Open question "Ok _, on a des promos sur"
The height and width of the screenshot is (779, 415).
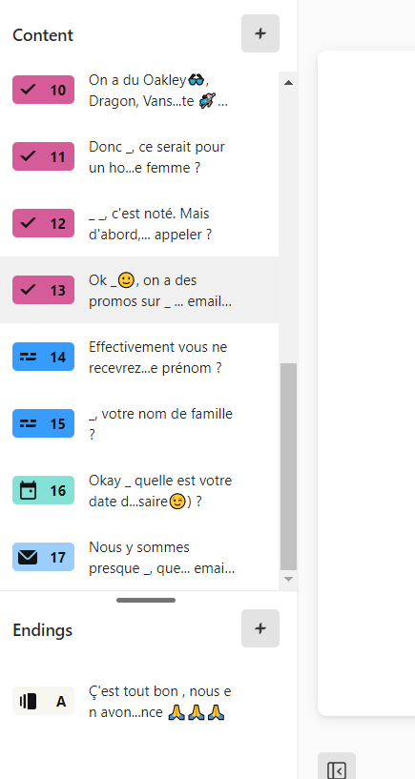139,290
